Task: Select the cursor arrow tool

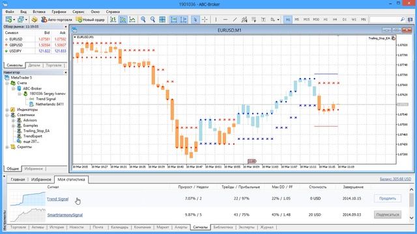Action: point(195,19)
